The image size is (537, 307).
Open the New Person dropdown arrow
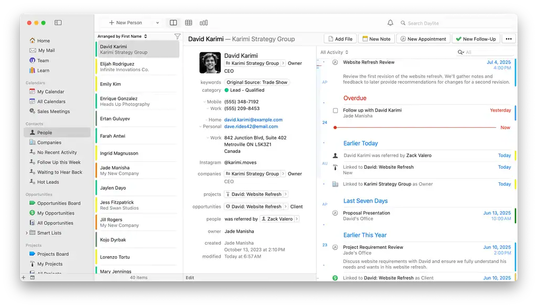tap(157, 23)
